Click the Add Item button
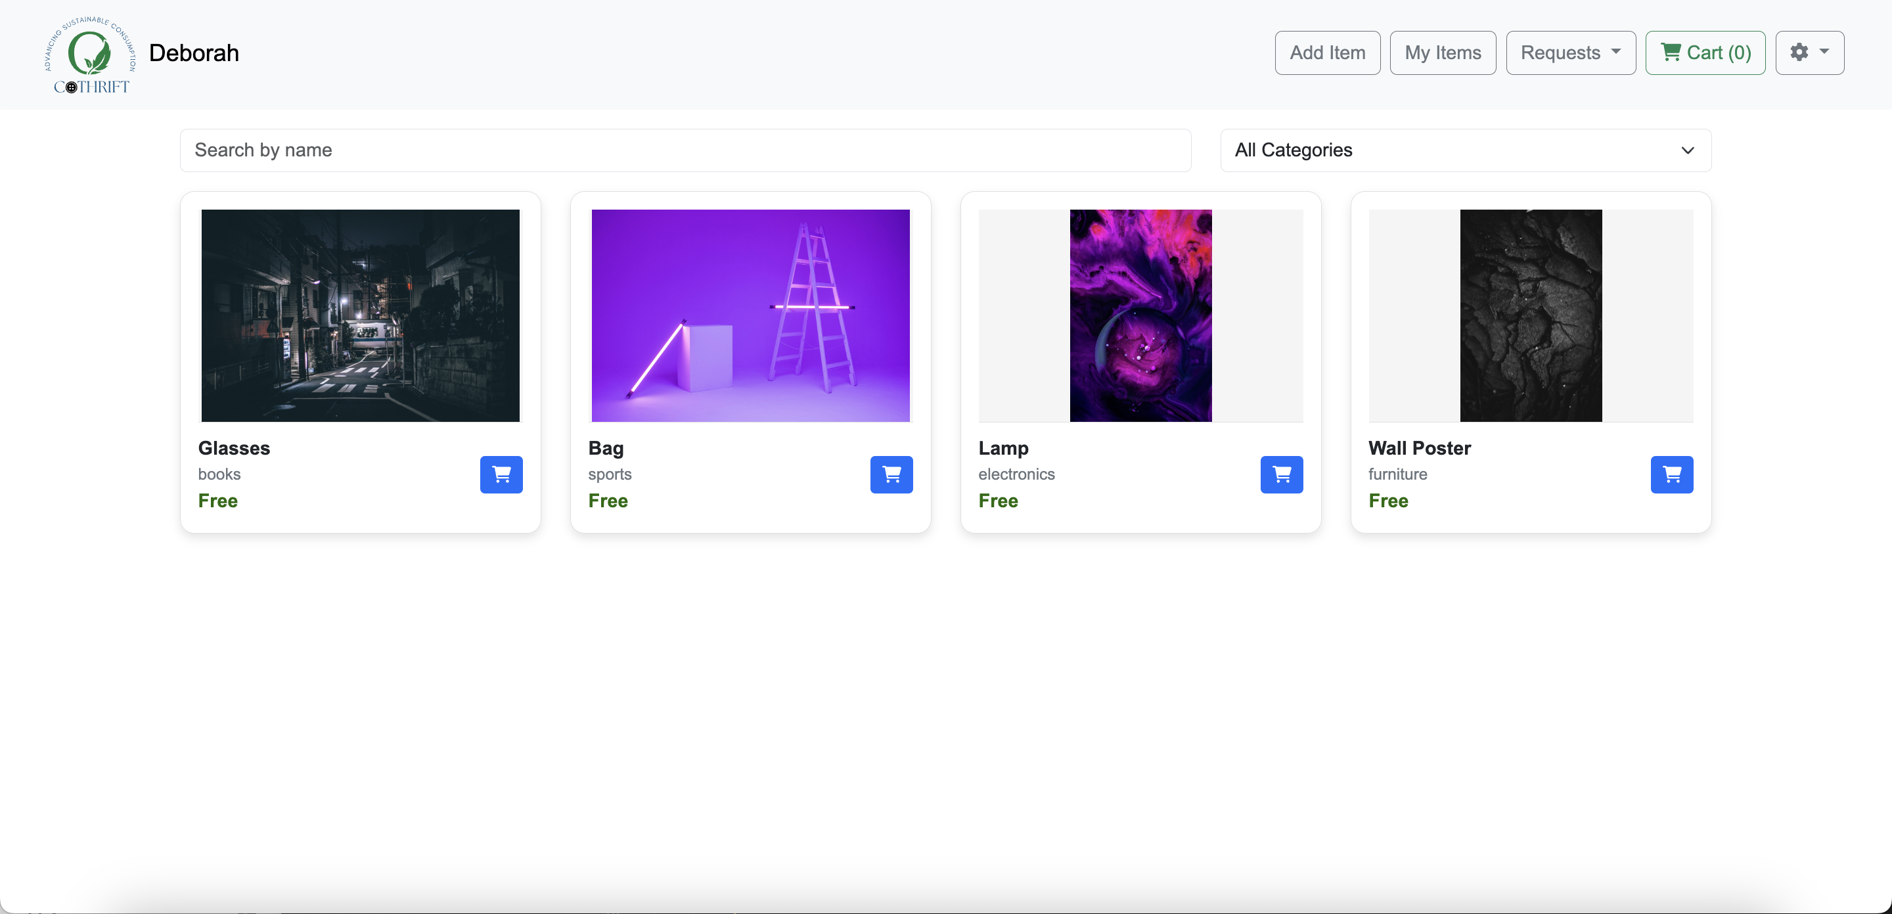 pos(1327,52)
